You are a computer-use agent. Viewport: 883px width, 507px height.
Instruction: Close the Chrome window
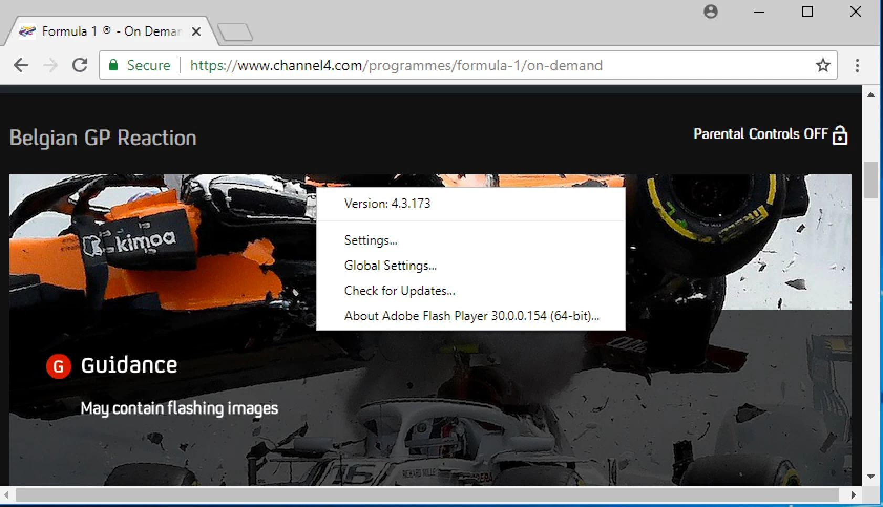click(856, 12)
